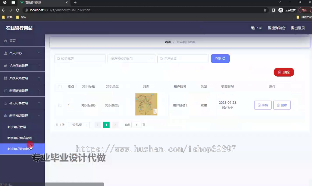Click 退出登录 to log out
This screenshot has height=186, width=312.
tap(298, 28)
